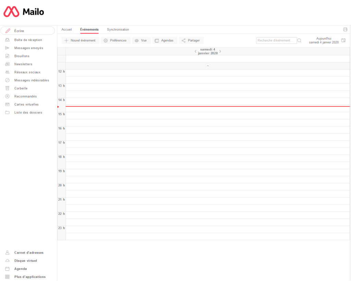Open the Recommandés section

tap(25, 96)
